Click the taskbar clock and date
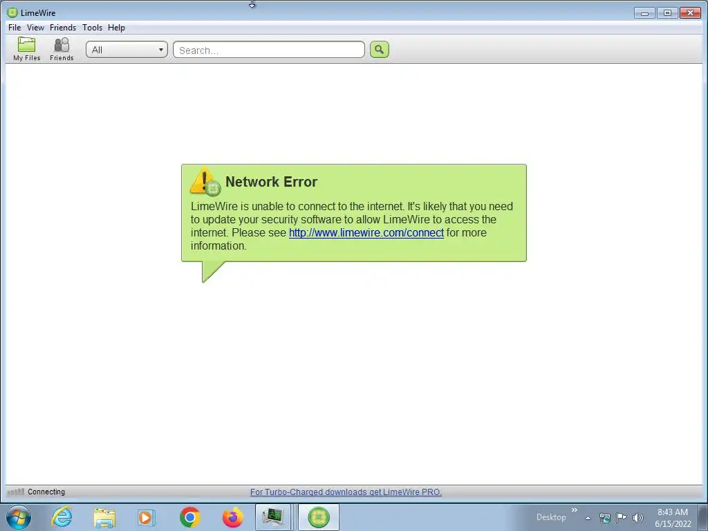708x531 pixels. (x=673, y=518)
